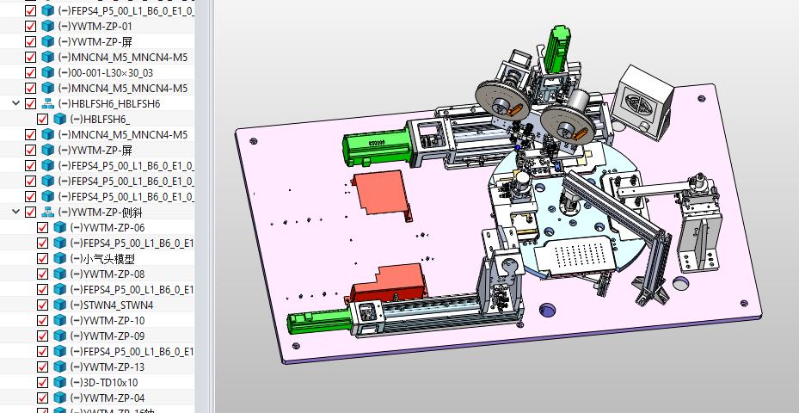The width and height of the screenshot is (799, 413).
Task: Toggle the YWTM-ZP-10 checkbox
Action: coord(43,320)
